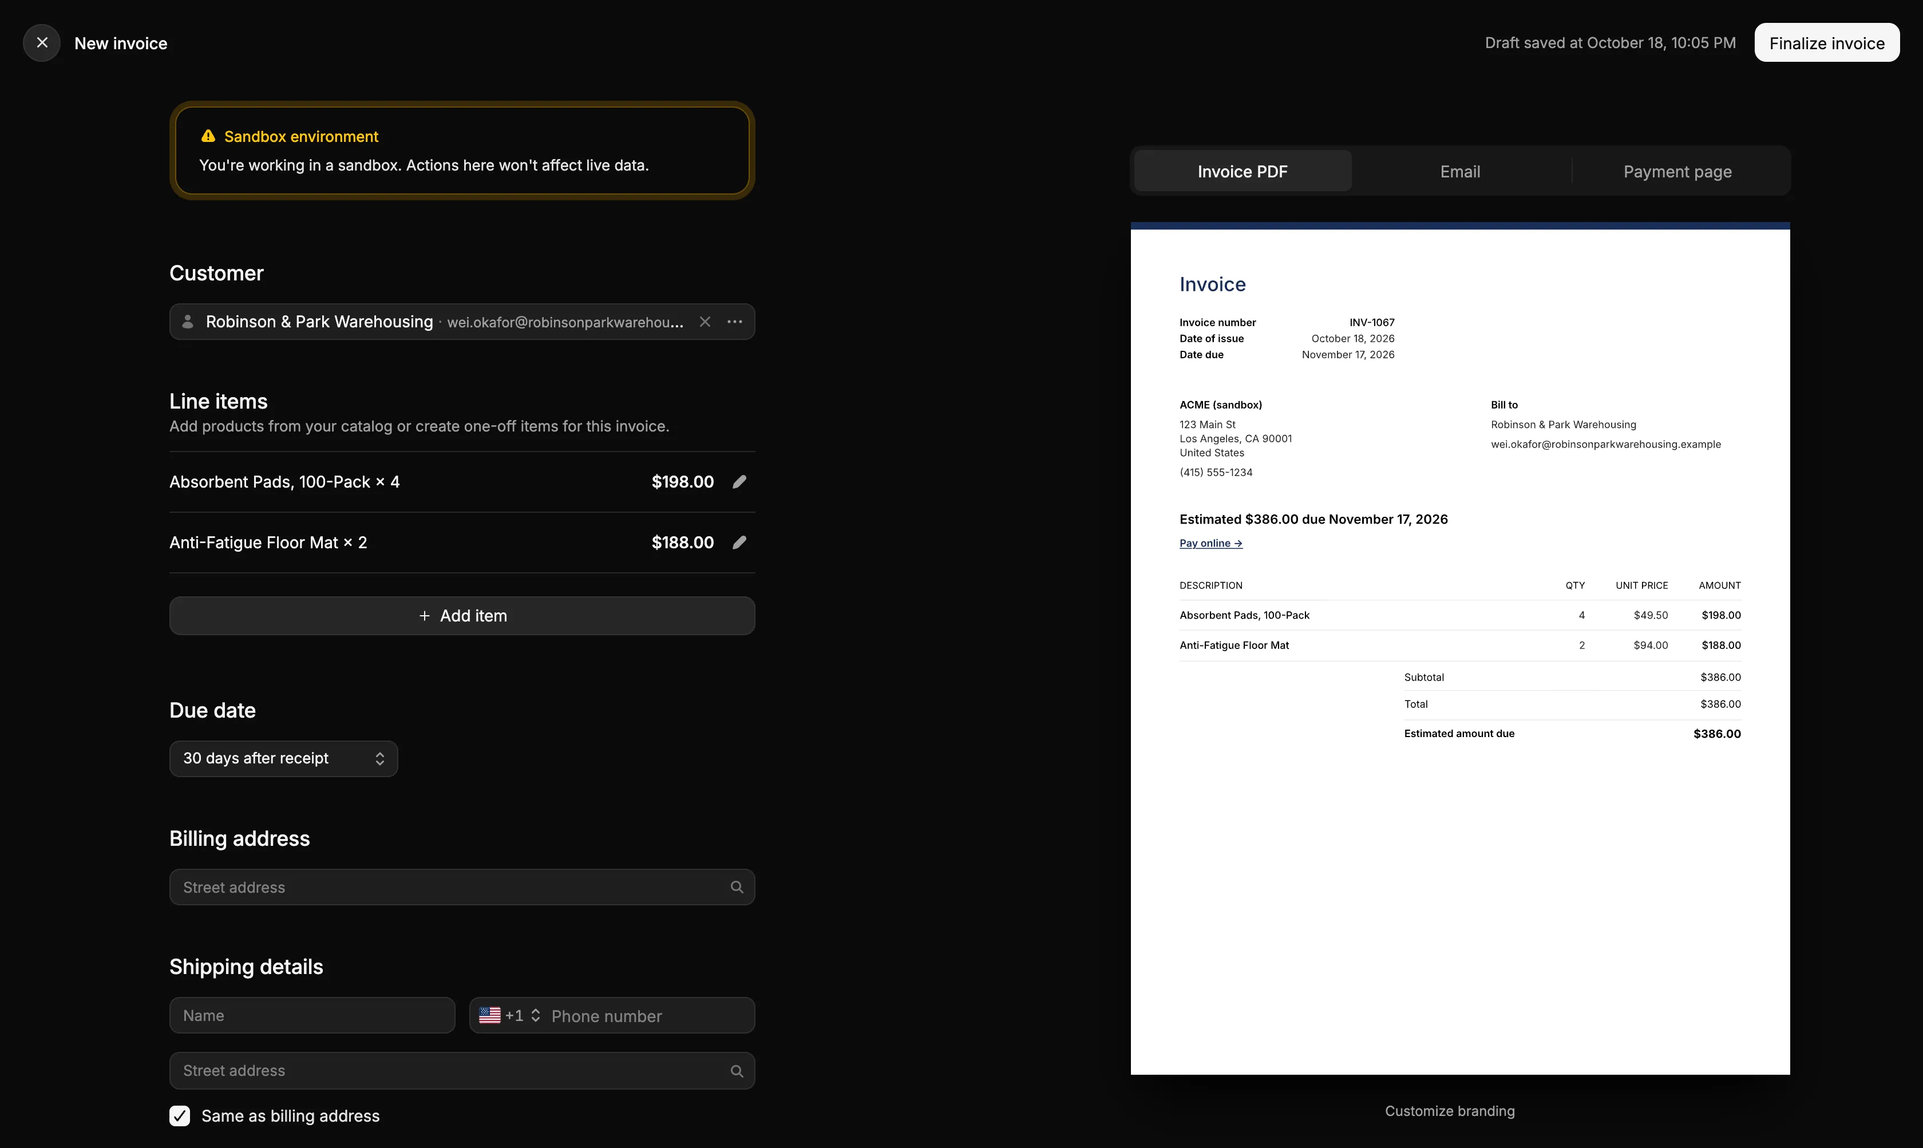The height and width of the screenshot is (1148, 1923).
Task: Click invoice number INV-1067 in preview
Action: 1371,323
